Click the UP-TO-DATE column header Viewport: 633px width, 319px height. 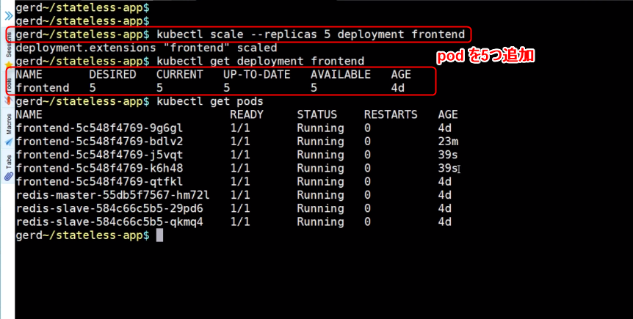pyautogui.click(x=257, y=75)
